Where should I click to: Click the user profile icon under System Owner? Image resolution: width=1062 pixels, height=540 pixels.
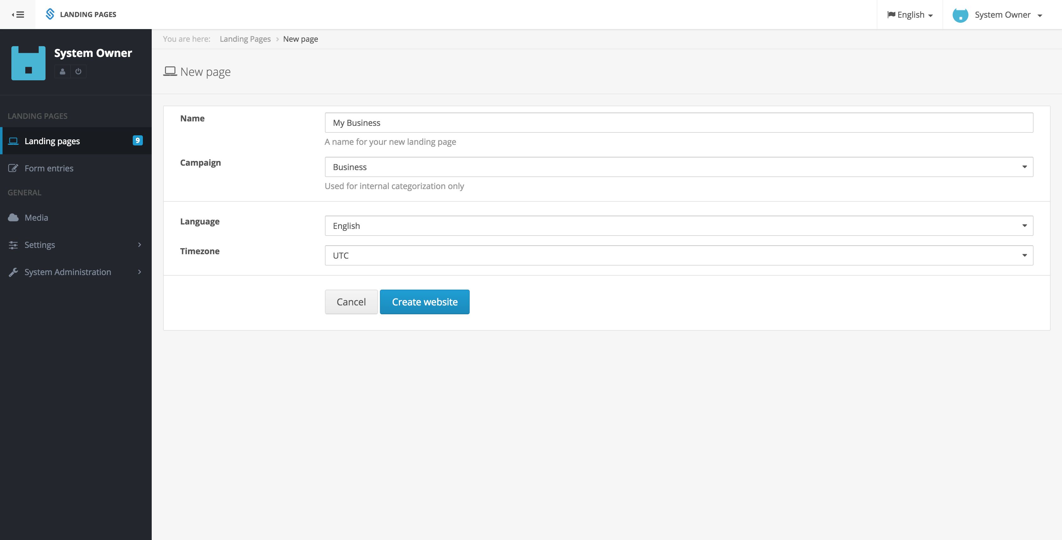pos(62,71)
